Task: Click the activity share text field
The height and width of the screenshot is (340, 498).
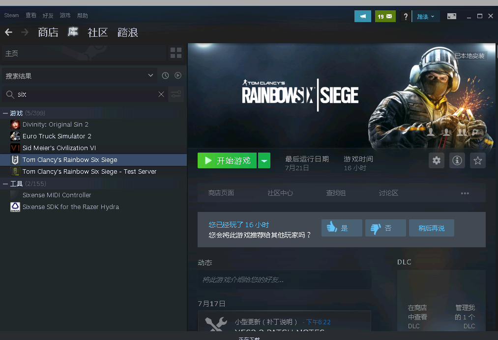Action: (284, 280)
